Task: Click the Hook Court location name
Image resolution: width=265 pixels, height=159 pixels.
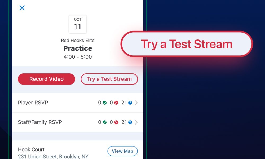Action: (x=31, y=149)
